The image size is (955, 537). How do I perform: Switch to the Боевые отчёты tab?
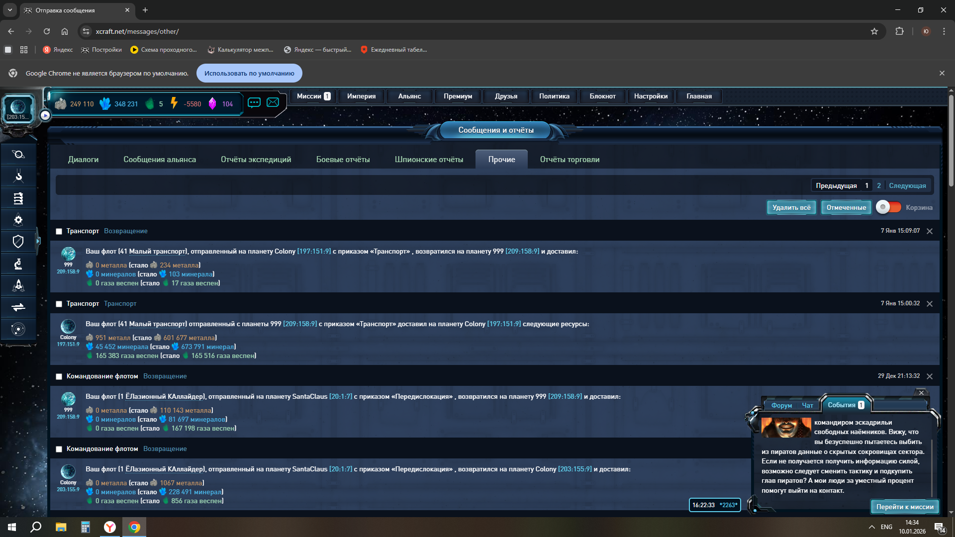click(343, 160)
